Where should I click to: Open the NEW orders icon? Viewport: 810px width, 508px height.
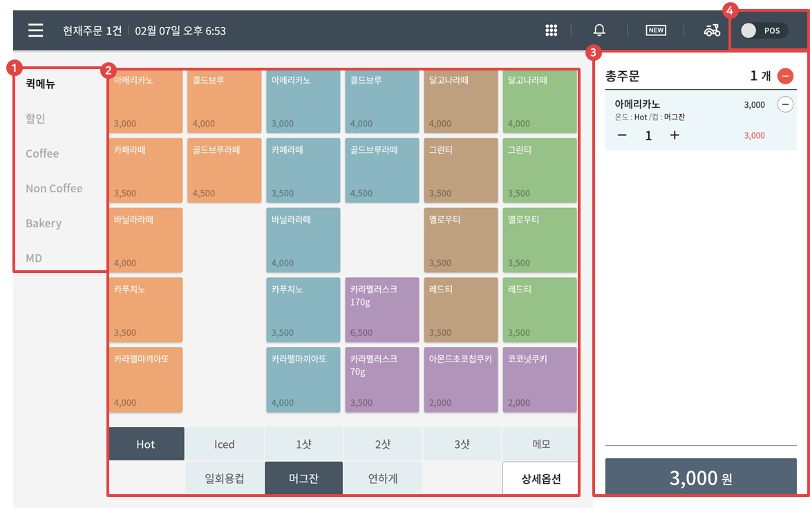(x=656, y=30)
